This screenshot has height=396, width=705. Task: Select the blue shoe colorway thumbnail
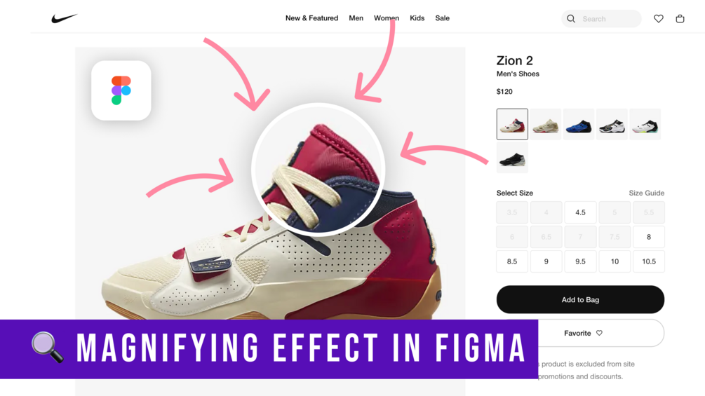(x=579, y=124)
